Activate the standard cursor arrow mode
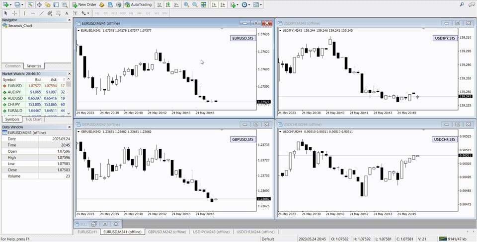This screenshot has width=477, height=242. click(6, 13)
